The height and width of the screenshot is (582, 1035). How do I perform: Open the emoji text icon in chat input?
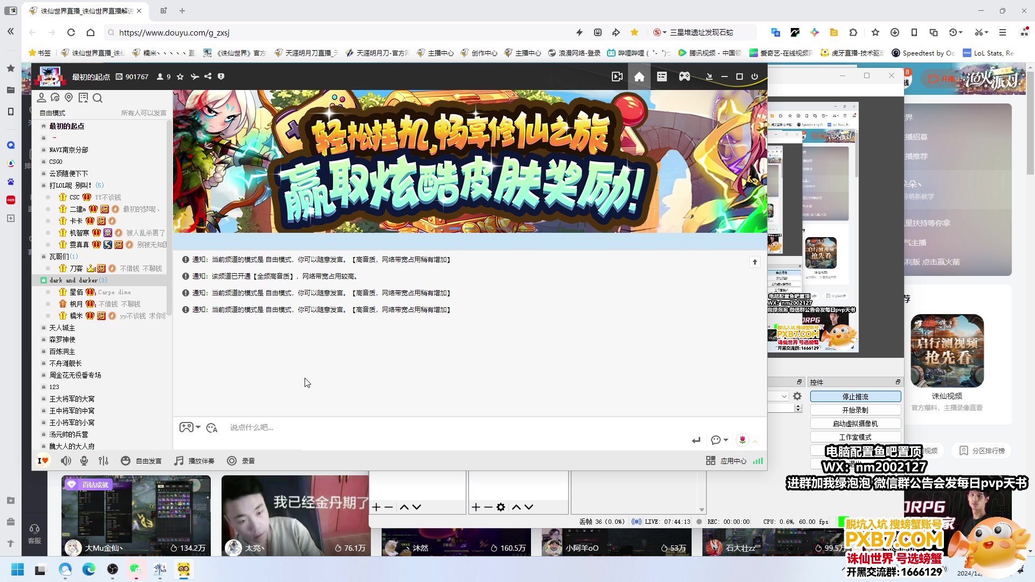coord(212,428)
